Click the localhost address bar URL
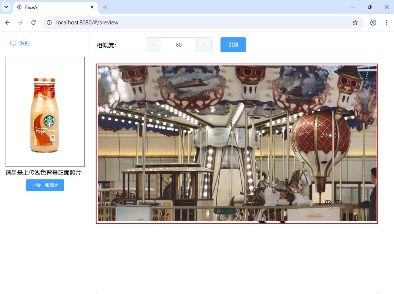The width and height of the screenshot is (394, 294). click(87, 23)
